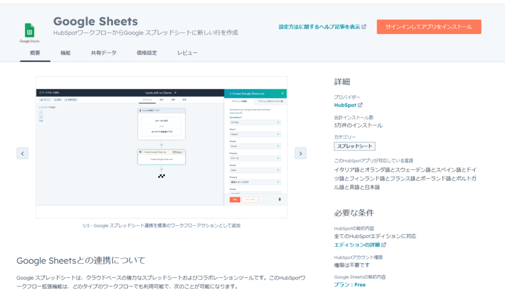Select the 価格設定 tab
The width and height of the screenshot is (505, 293).
[147, 53]
